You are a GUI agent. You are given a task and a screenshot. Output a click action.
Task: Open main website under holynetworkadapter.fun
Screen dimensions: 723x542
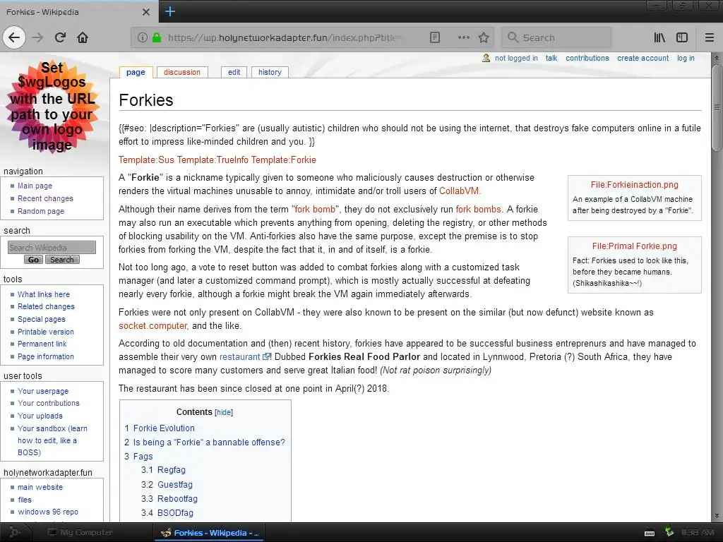pos(40,487)
